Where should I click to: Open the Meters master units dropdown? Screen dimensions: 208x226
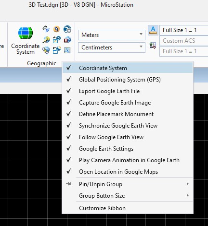[x=112, y=35]
